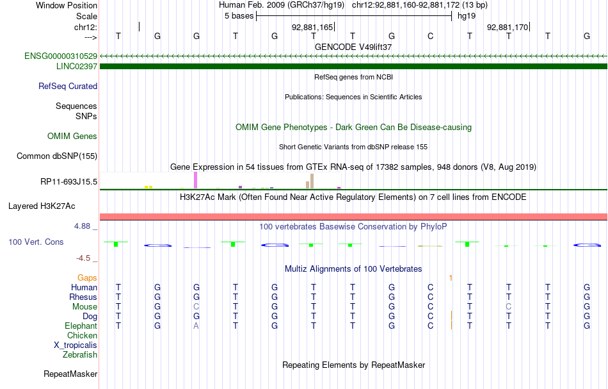
Task: Click the Sequences track label
Action: click(x=76, y=106)
